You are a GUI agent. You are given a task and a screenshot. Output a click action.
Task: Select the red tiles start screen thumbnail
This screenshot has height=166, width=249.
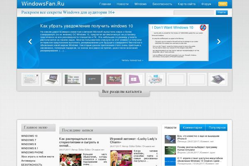pos(114,79)
